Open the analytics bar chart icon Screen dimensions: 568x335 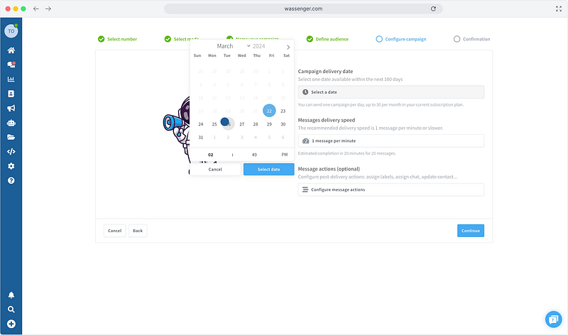(11, 79)
